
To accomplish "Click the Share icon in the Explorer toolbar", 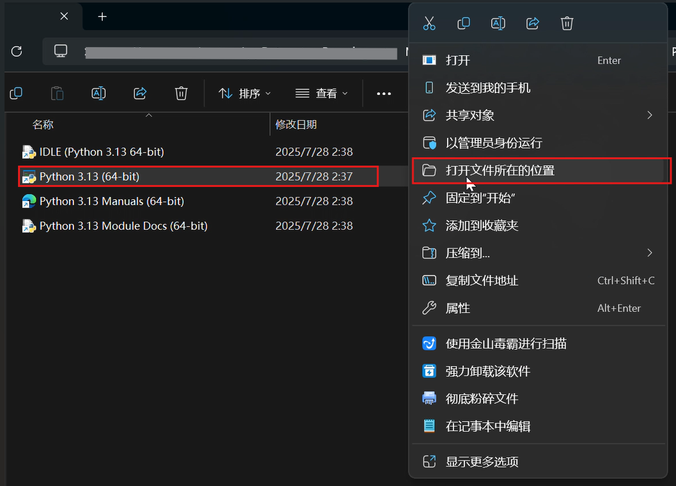I will tap(140, 93).
